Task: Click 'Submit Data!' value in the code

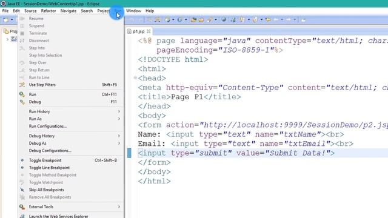Action: (297, 153)
